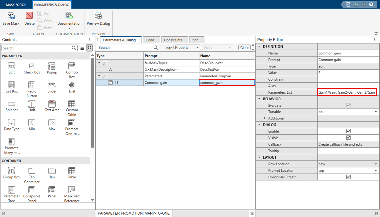Switch controls to grid view
Viewport: 380px width, 217px height.
click(89, 48)
